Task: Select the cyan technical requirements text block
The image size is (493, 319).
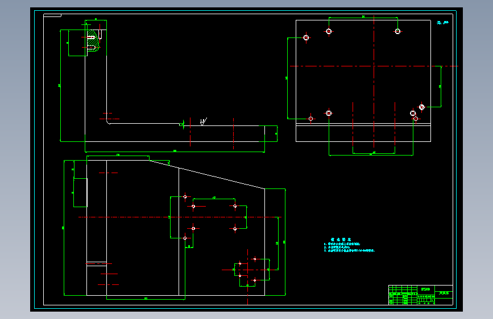Action: (349, 245)
